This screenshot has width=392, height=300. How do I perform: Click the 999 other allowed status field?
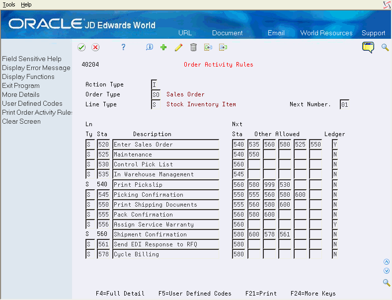[269, 184]
